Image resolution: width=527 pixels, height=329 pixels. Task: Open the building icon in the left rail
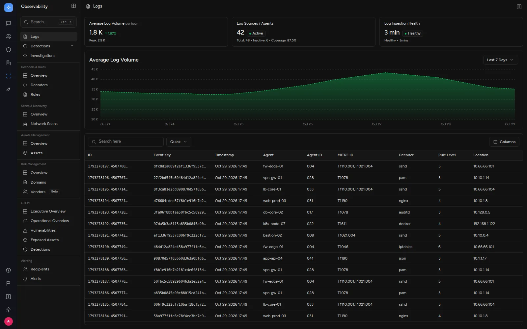pos(9,63)
